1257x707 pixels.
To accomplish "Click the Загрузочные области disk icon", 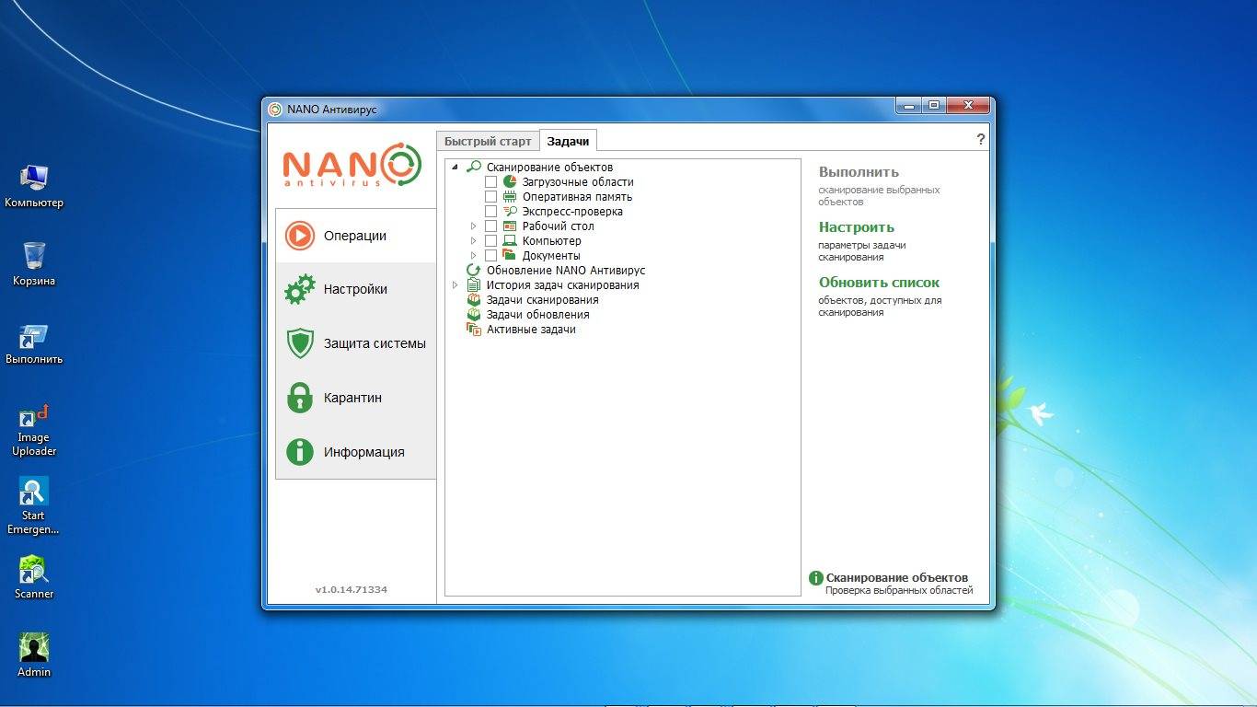I will coord(510,181).
